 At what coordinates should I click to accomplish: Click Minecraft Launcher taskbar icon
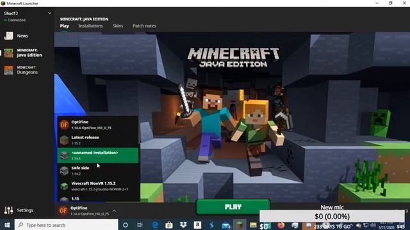coord(240,225)
